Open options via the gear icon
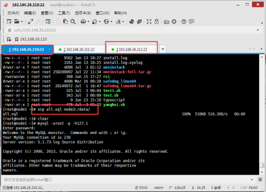Viewport: 266px width, 192px height. 174,22
